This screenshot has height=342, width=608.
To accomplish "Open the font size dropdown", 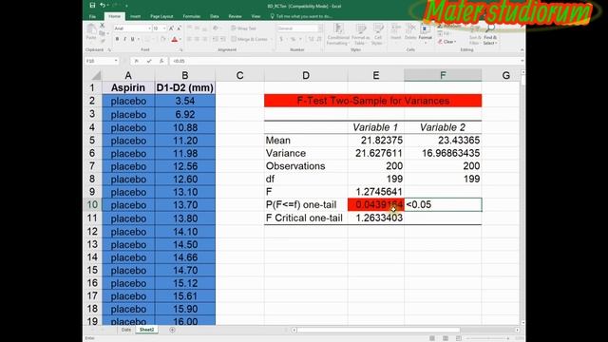I will click(164, 28).
